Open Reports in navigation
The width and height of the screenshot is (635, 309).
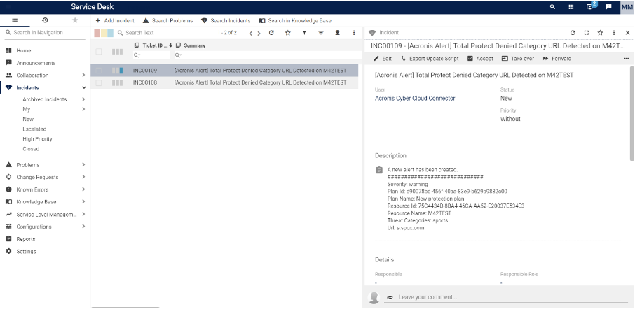click(25, 239)
